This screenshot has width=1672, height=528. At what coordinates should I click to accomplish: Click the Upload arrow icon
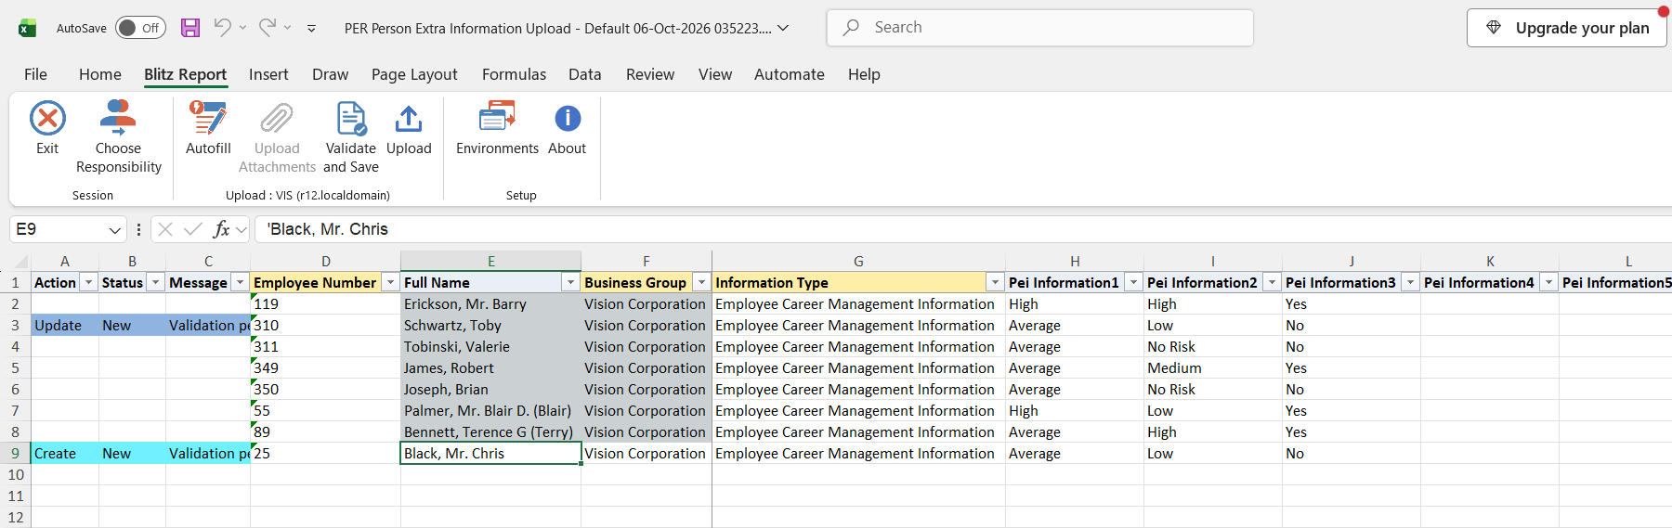(x=409, y=119)
